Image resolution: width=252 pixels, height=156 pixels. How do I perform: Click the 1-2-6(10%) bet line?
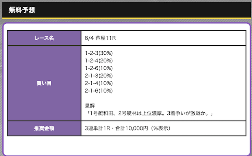(99, 68)
